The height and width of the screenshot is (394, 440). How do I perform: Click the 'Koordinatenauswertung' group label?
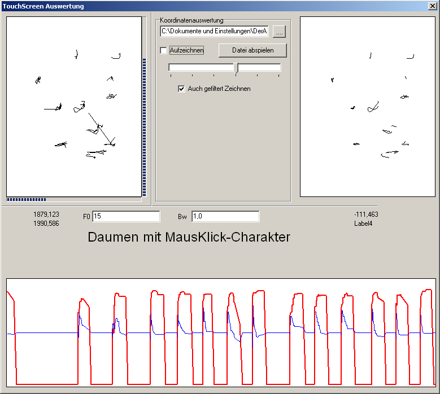pos(191,20)
